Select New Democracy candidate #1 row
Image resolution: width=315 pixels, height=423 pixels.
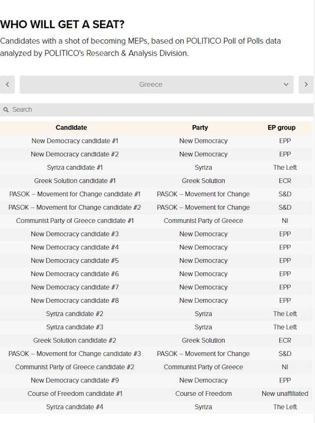[75, 141]
